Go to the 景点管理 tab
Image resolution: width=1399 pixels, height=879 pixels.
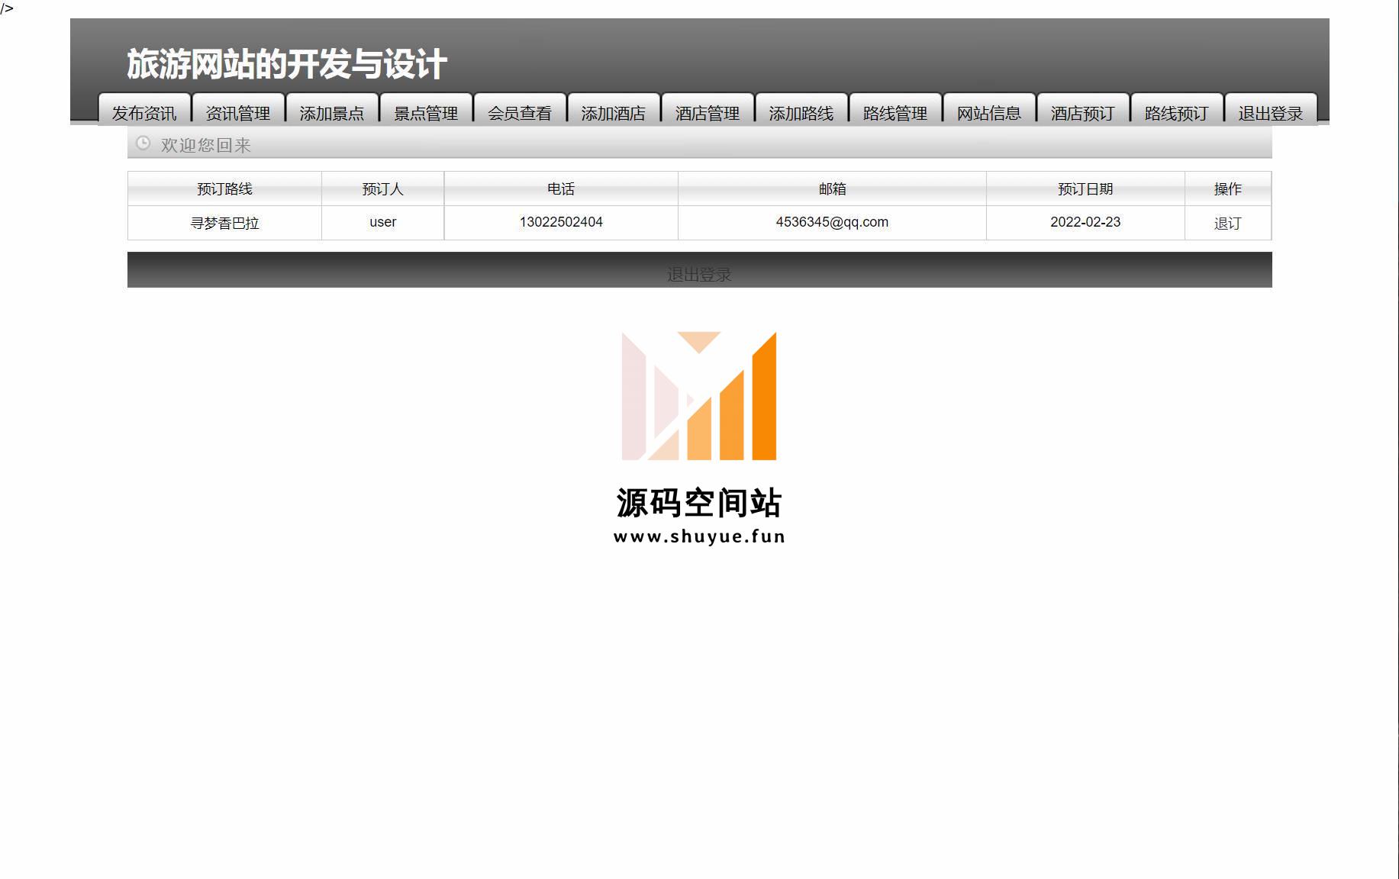point(426,112)
